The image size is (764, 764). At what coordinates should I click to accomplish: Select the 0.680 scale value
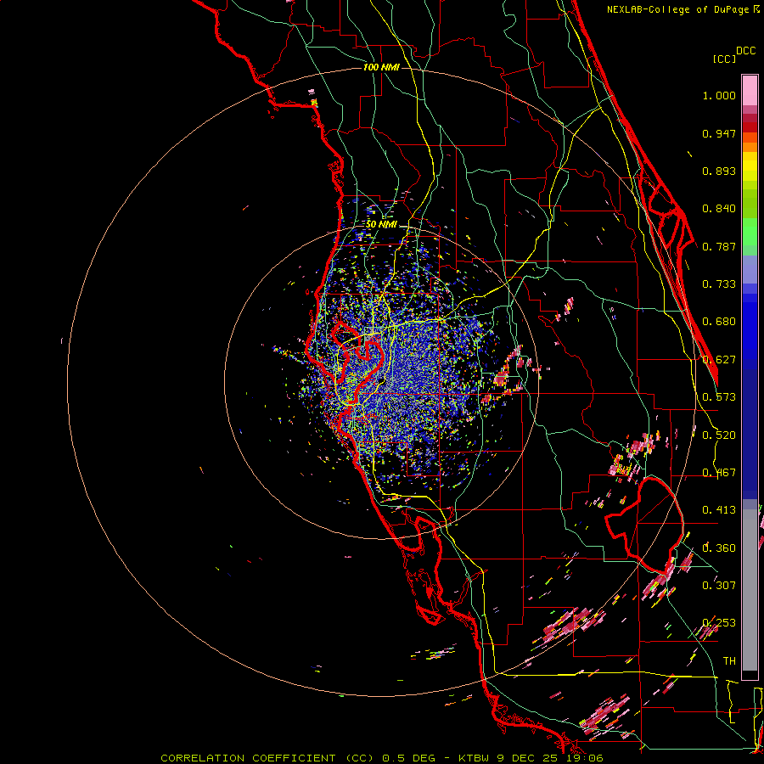(719, 322)
